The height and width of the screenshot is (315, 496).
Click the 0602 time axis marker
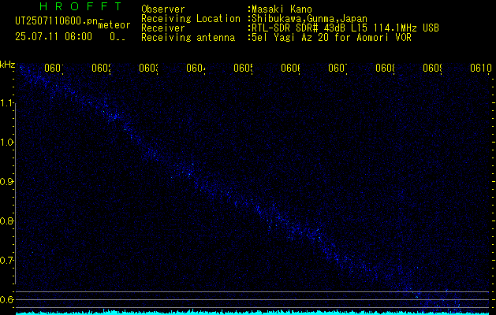pos(101,68)
